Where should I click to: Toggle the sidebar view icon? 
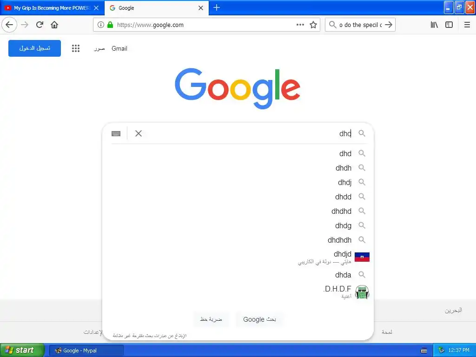(x=449, y=25)
